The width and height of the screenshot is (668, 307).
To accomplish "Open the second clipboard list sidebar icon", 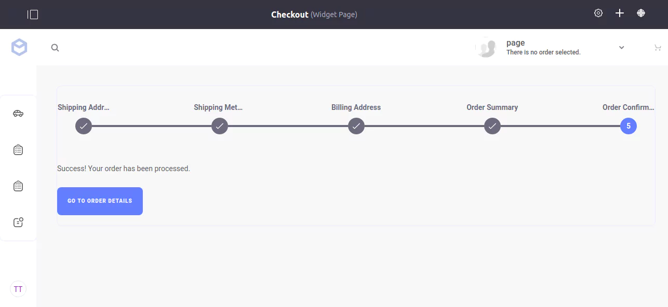I will point(18,186).
